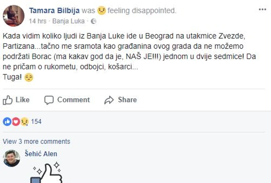Click the red love reaction icon
This screenshot has width=271, height=183.
(x=16, y=122)
